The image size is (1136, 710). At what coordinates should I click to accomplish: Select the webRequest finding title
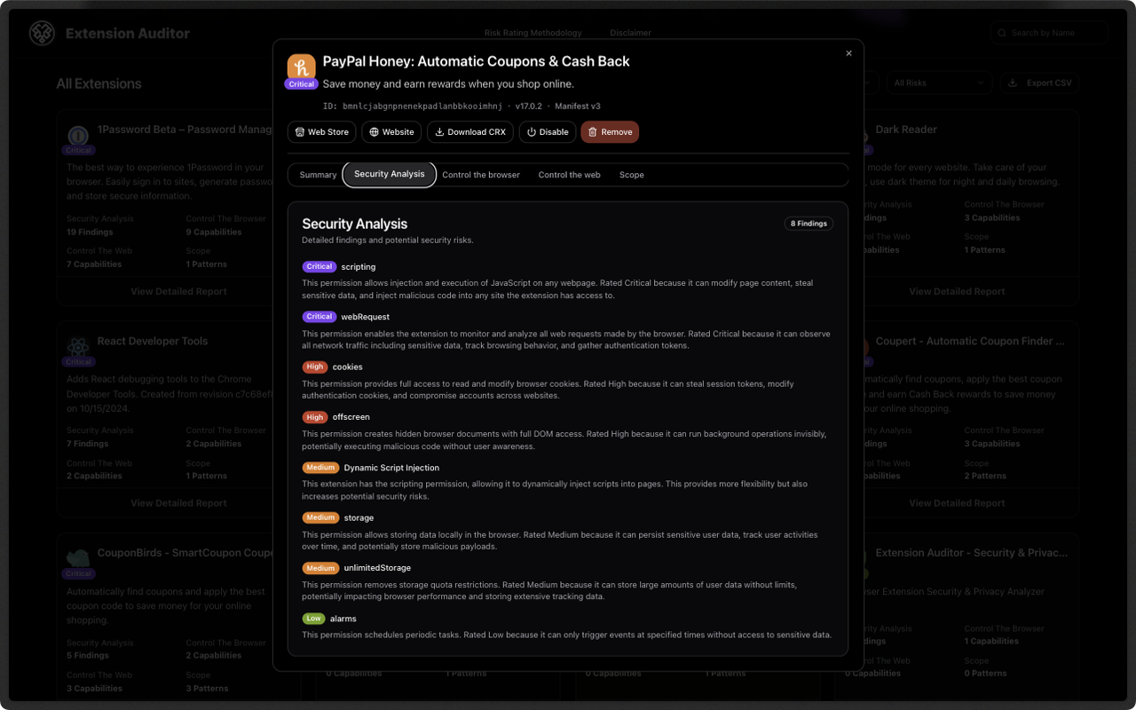click(x=366, y=317)
